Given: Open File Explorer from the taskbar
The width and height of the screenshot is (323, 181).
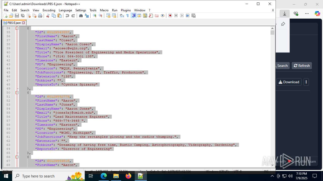Looking at the screenshot, I should tap(116, 176).
